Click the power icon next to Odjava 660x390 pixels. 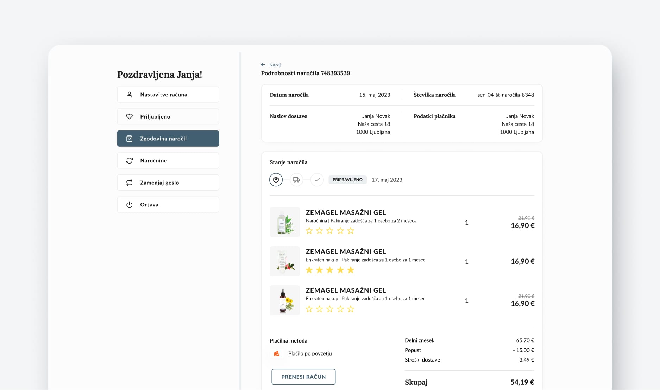click(x=129, y=204)
